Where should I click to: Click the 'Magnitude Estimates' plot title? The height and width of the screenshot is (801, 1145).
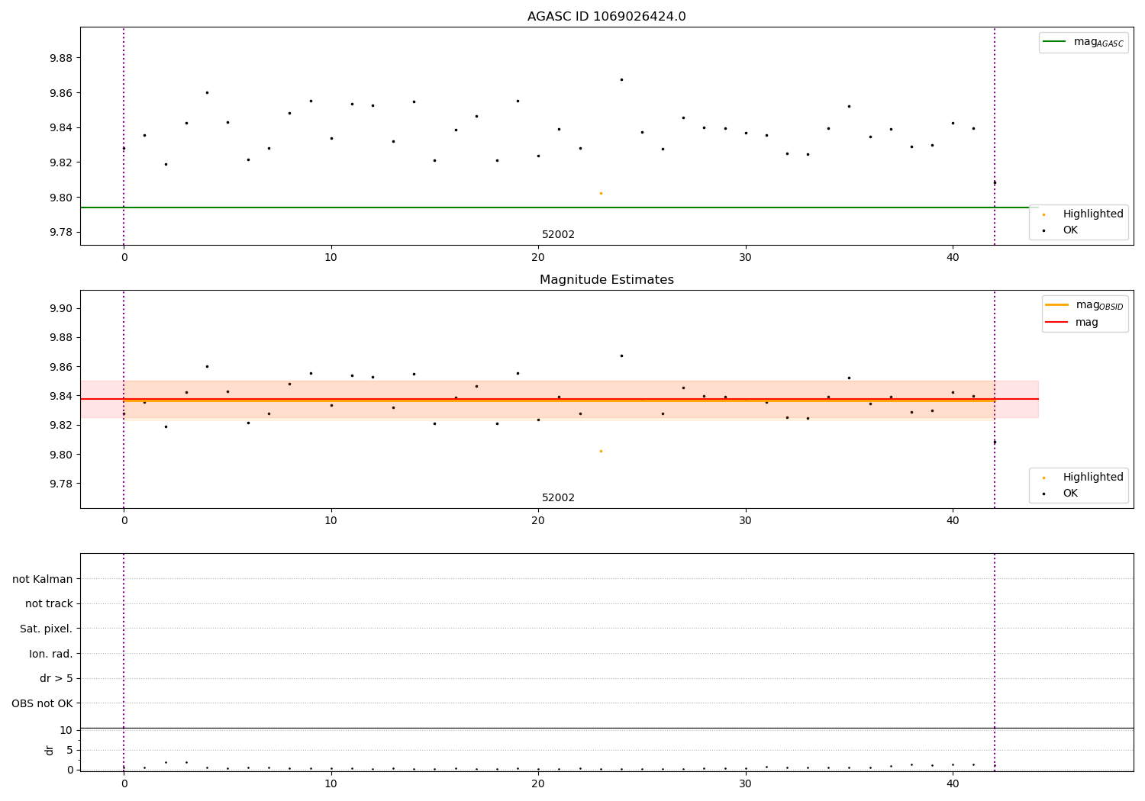point(606,280)
